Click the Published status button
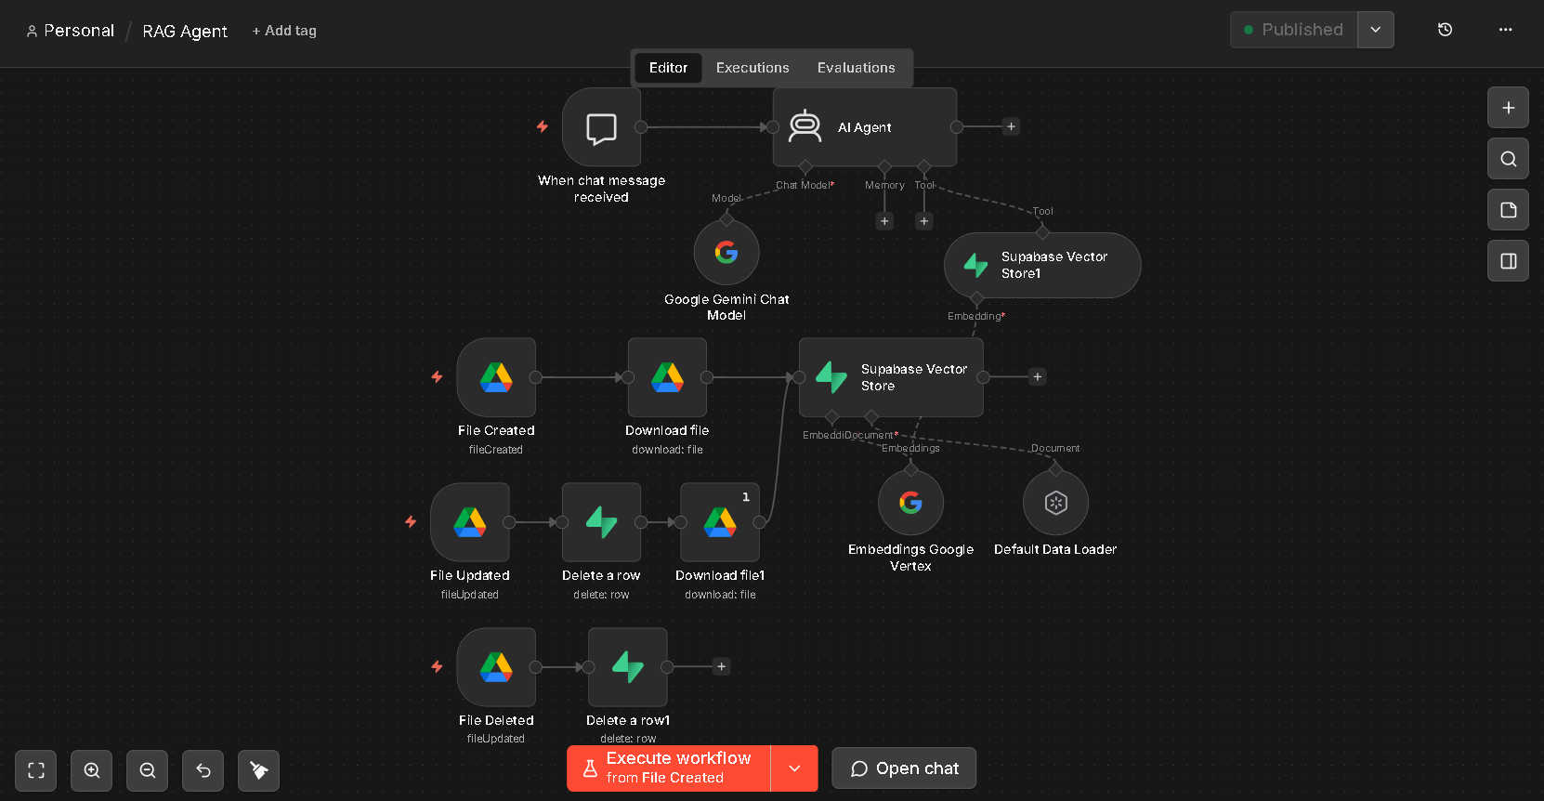The width and height of the screenshot is (1544, 801). (x=1294, y=30)
